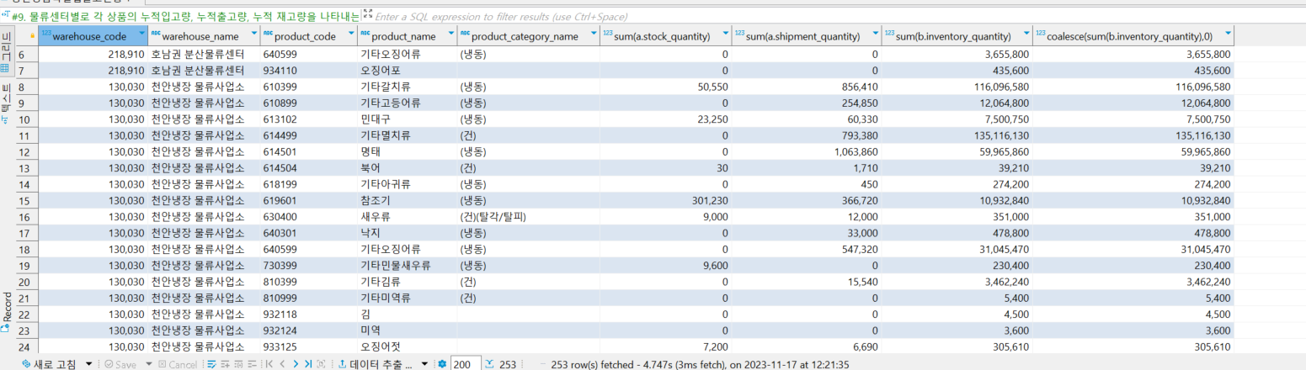Screen dimensions: 1306x370
Task: Switch to the 텍스트 text view tab
Action: [x=7, y=104]
